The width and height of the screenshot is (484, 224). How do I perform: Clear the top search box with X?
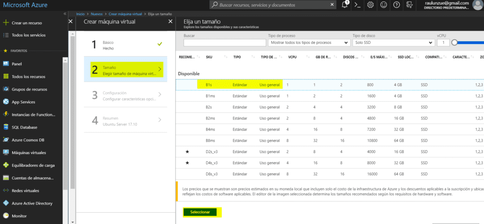[332, 5]
